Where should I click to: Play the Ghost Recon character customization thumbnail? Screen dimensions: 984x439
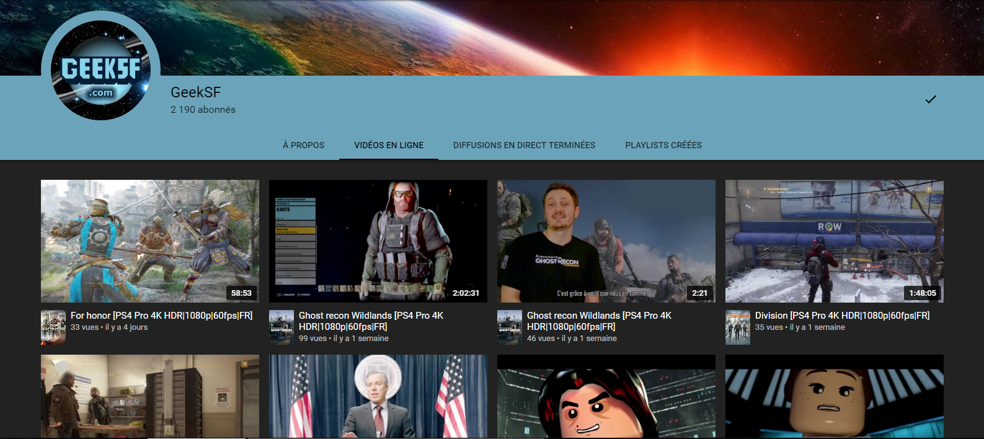click(378, 241)
